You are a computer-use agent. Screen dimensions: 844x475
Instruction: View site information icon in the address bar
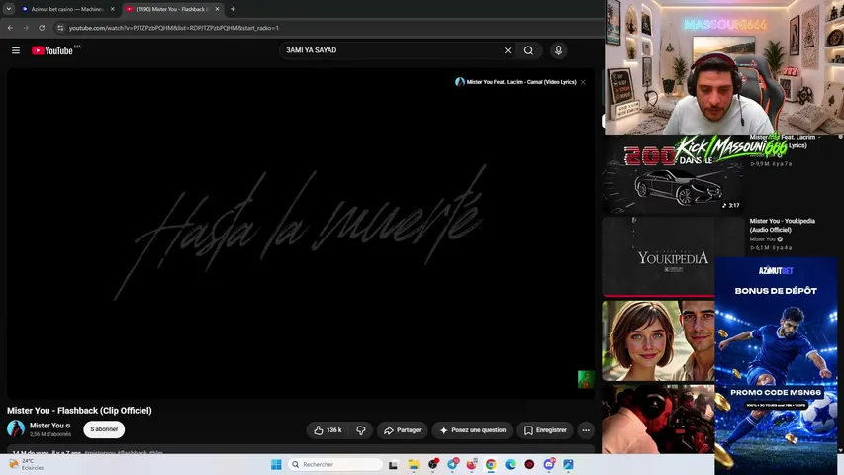pos(60,28)
